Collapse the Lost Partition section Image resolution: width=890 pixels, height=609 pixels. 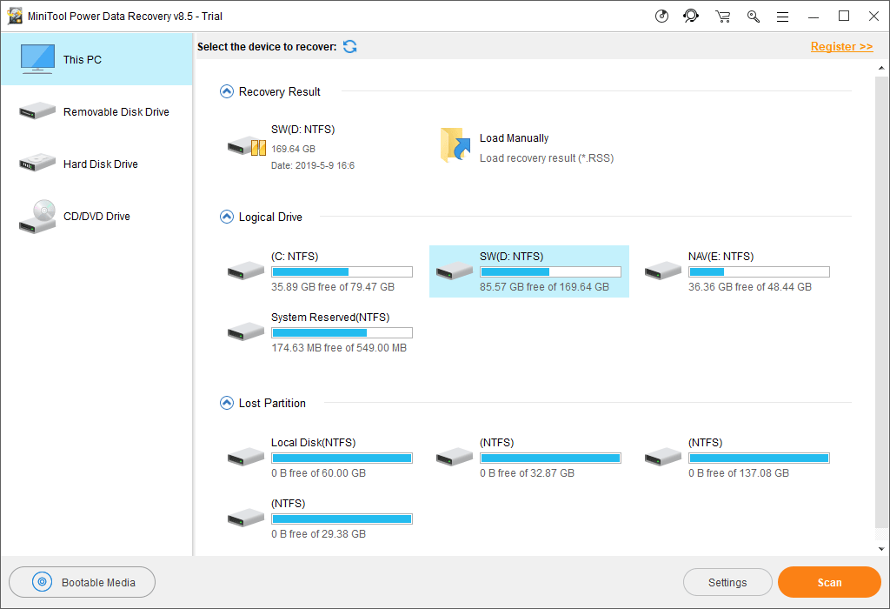[226, 403]
